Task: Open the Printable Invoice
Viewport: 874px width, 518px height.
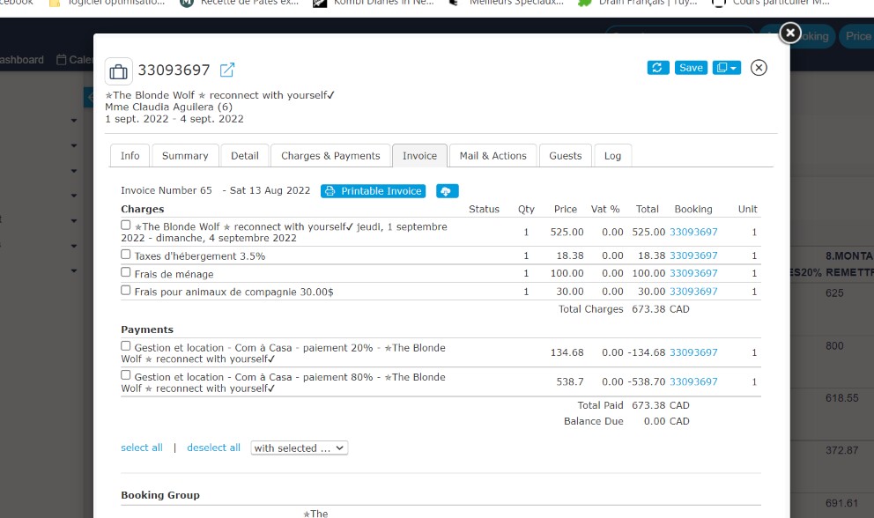Action: [373, 191]
